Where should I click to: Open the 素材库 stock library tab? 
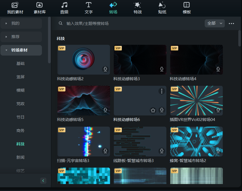[x=39, y=8]
